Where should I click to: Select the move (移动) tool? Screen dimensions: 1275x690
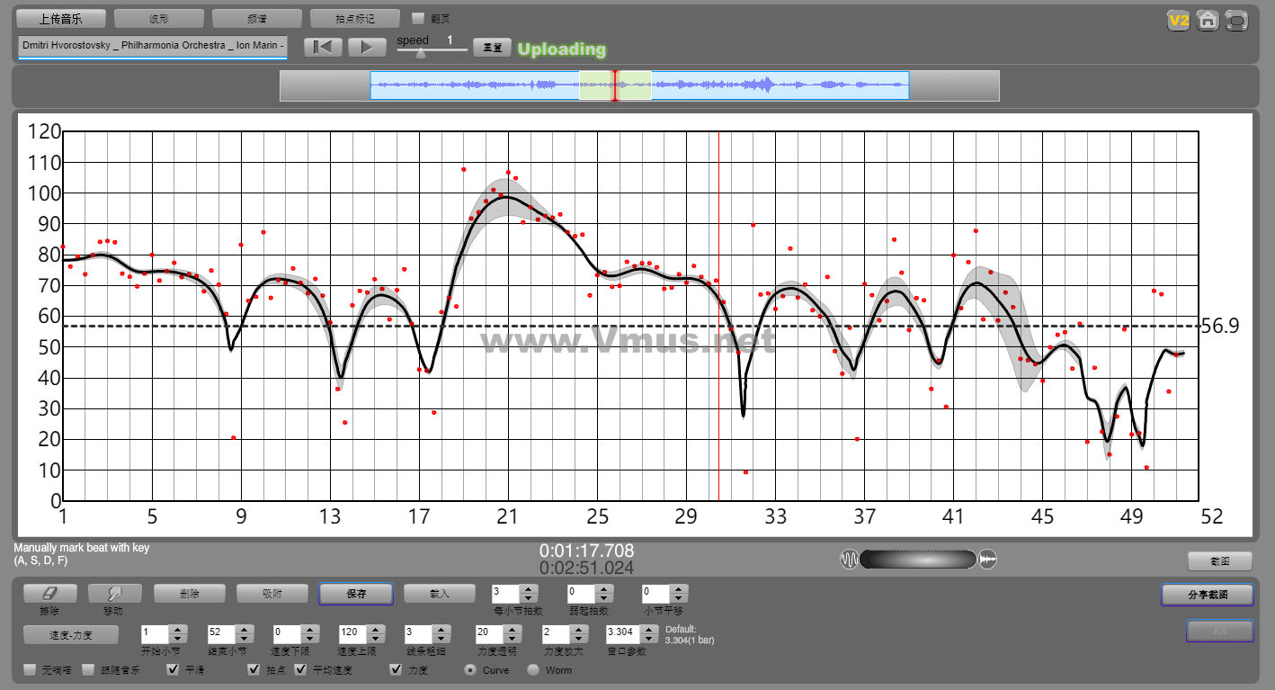pos(114,594)
